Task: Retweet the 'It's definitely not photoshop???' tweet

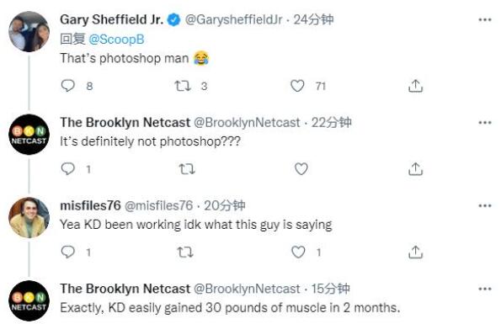Action: tap(187, 168)
